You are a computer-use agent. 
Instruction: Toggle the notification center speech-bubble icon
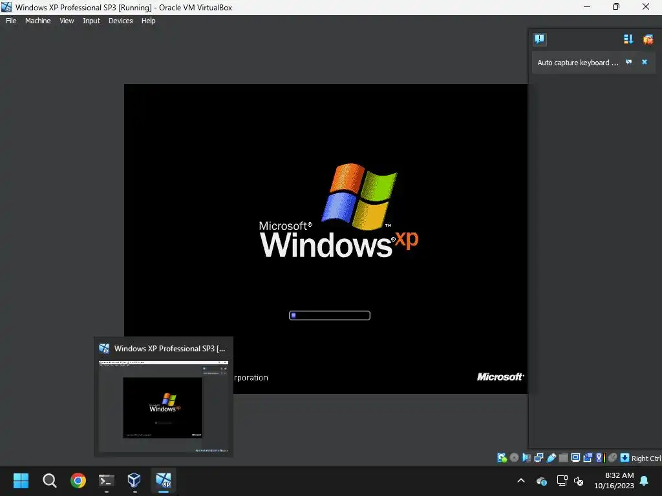click(539, 39)
